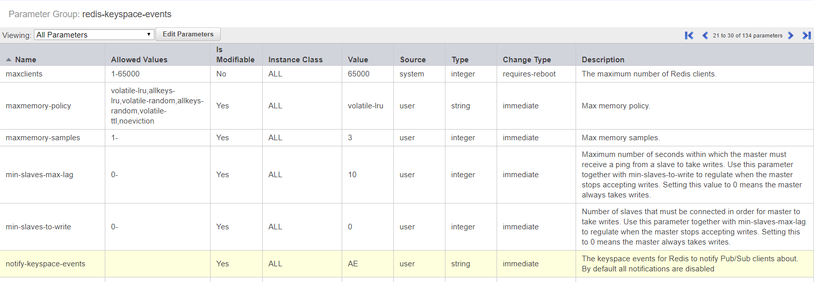The width and height of the screenshot is (814, 282).
Task: Click the Name column sort arrow
Action: coord(9,60)
